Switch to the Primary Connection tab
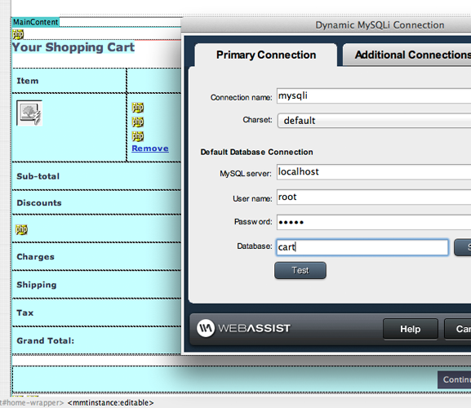 (266, 55)
